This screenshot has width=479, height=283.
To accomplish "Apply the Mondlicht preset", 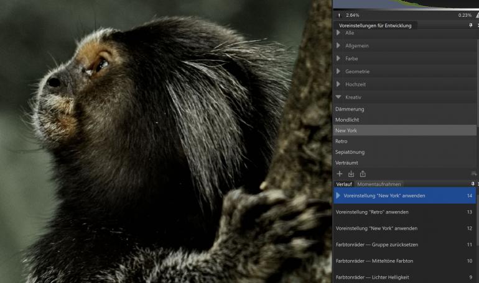I will (x=405, y=120).
